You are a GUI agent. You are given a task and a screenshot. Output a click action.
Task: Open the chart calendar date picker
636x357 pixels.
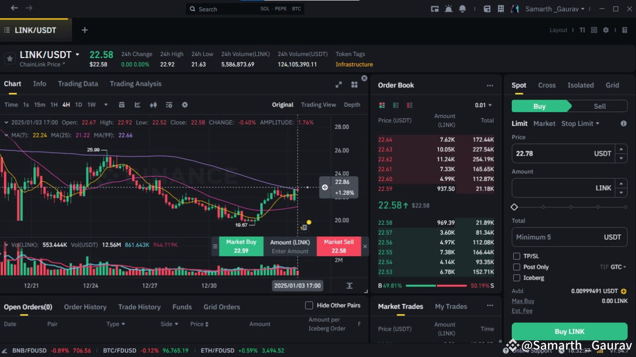pos(122,105)
